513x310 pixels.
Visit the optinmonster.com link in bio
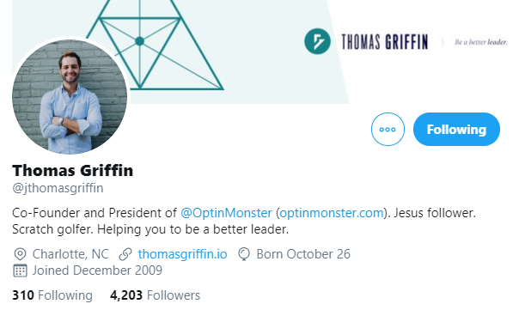[332, 213]
